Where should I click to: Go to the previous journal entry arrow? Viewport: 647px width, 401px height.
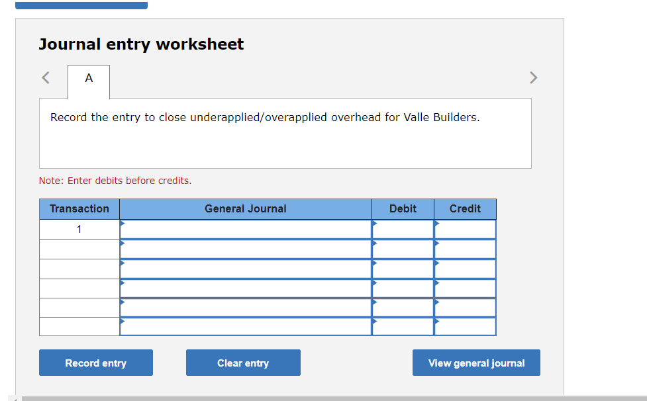click(x=46, y=77)
